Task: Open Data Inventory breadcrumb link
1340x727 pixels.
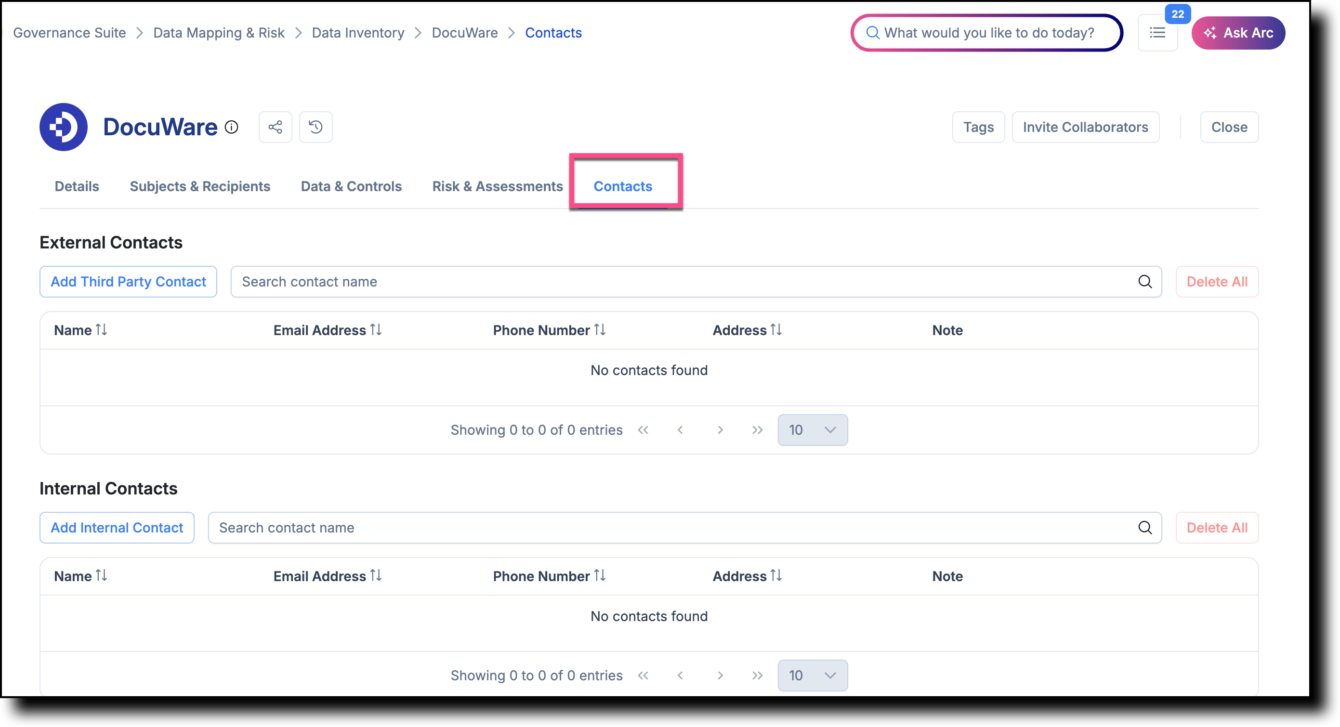Action: (358, 33)
